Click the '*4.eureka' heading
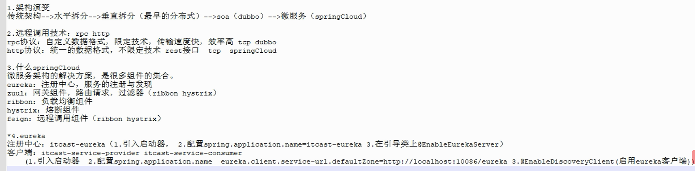This screenshot has height=171, width=695. 26,136
